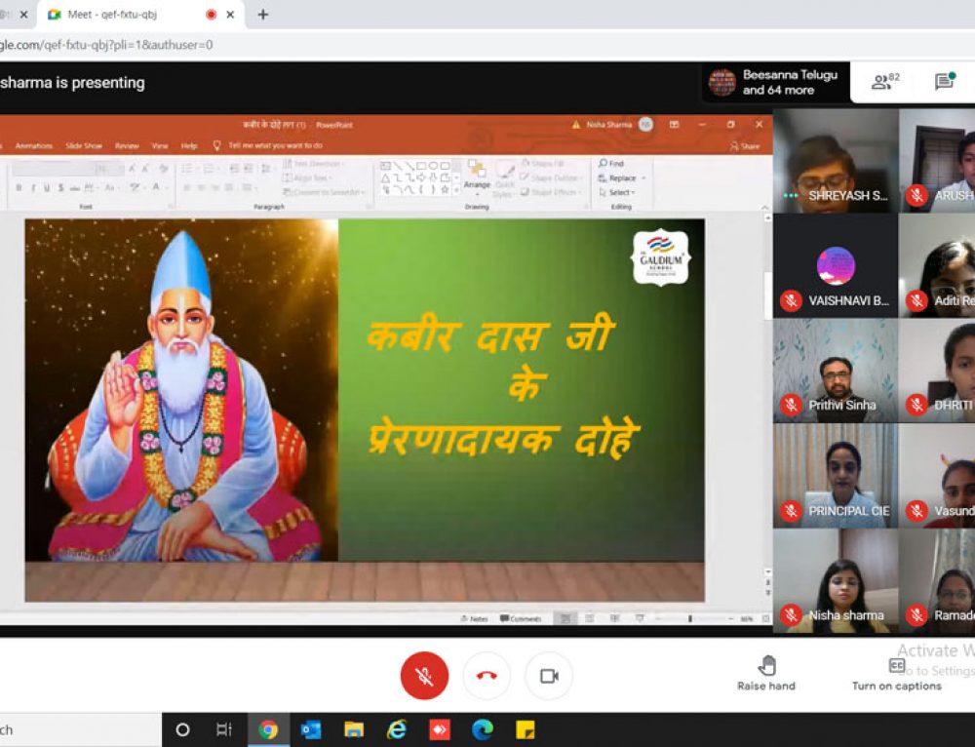Click Fit slide to window icon
Screen dimensions: 975x747
click(765, 619)
